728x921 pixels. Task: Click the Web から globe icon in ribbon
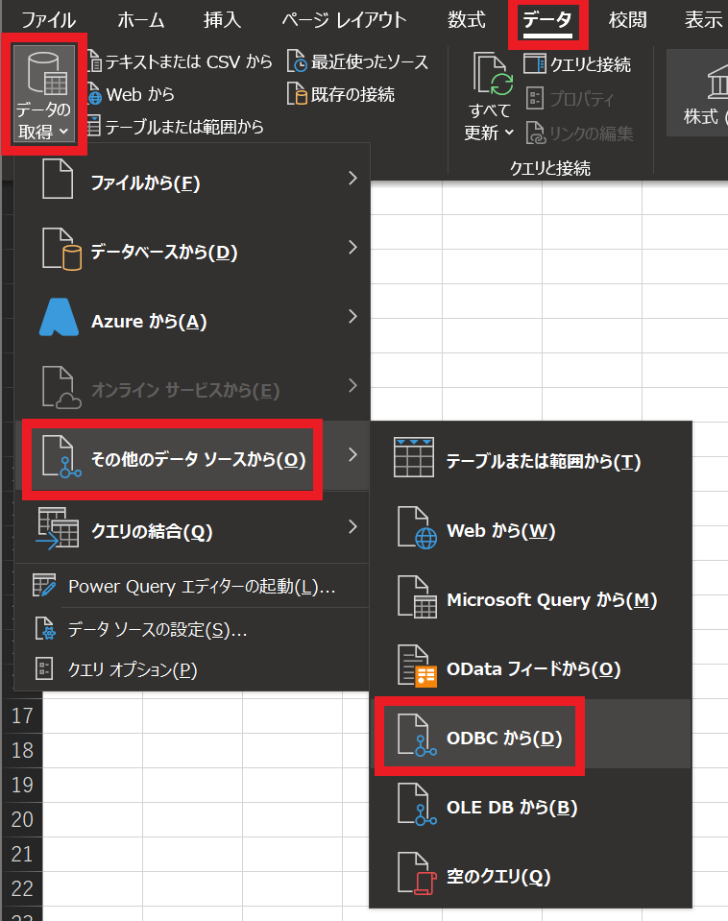tap(94, 94)
